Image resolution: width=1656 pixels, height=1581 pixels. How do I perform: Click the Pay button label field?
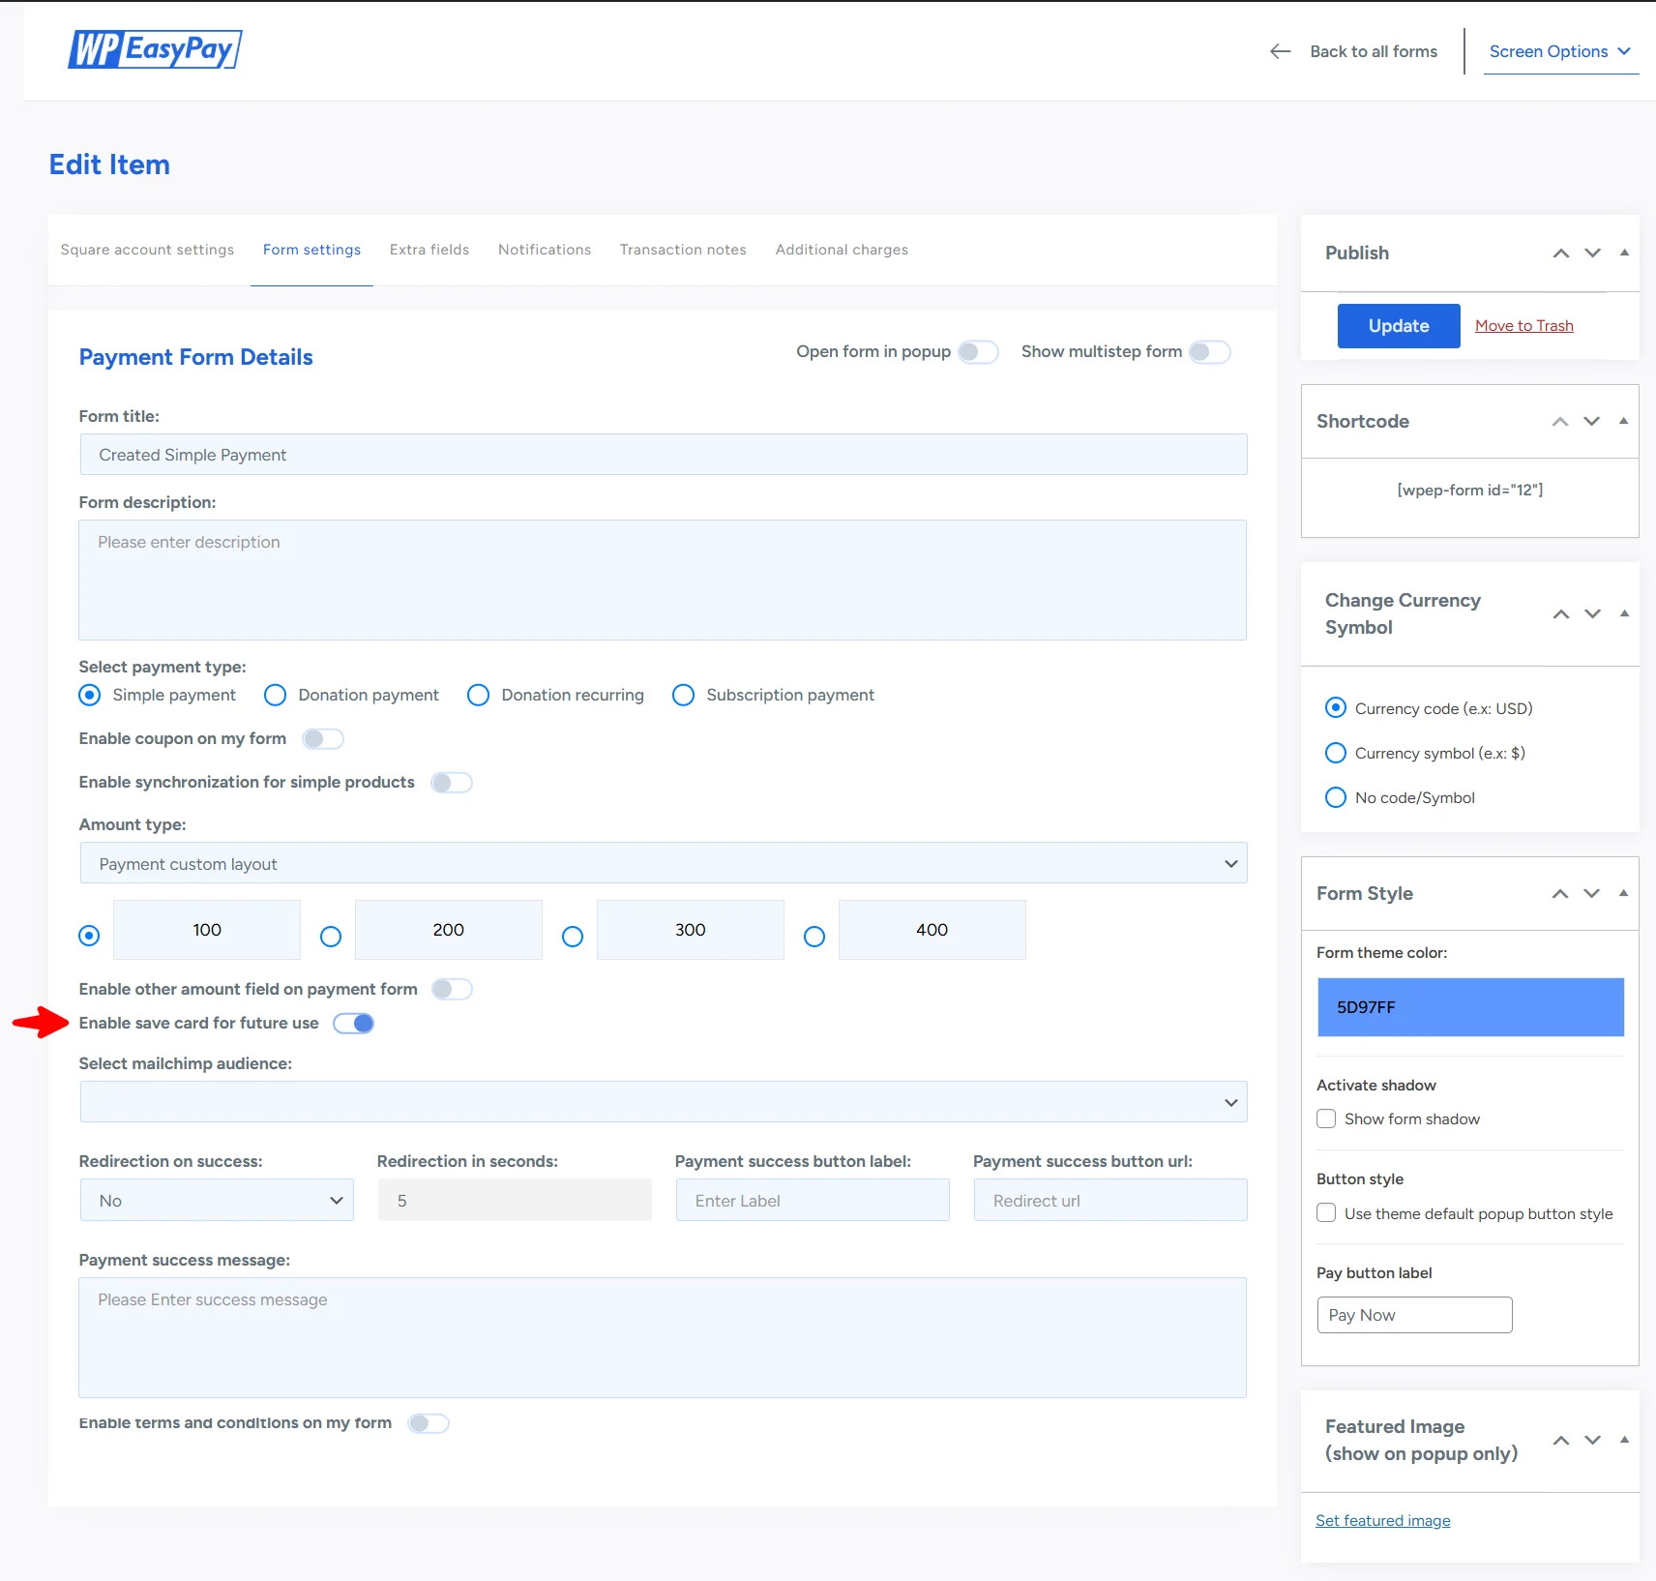click(x=1414, y=1315)
